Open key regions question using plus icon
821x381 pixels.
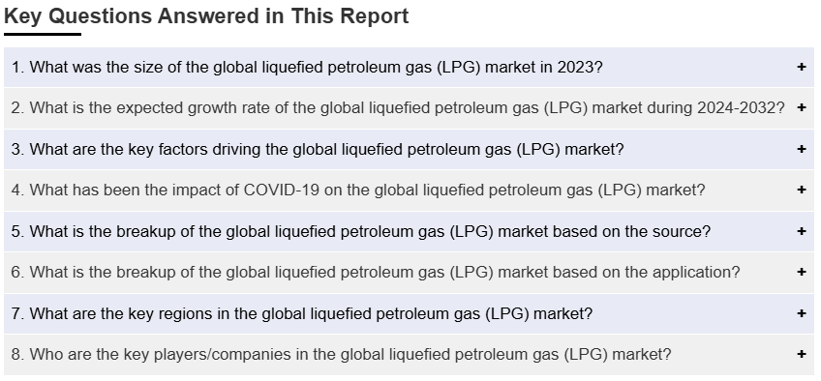(x=801, y=313)
